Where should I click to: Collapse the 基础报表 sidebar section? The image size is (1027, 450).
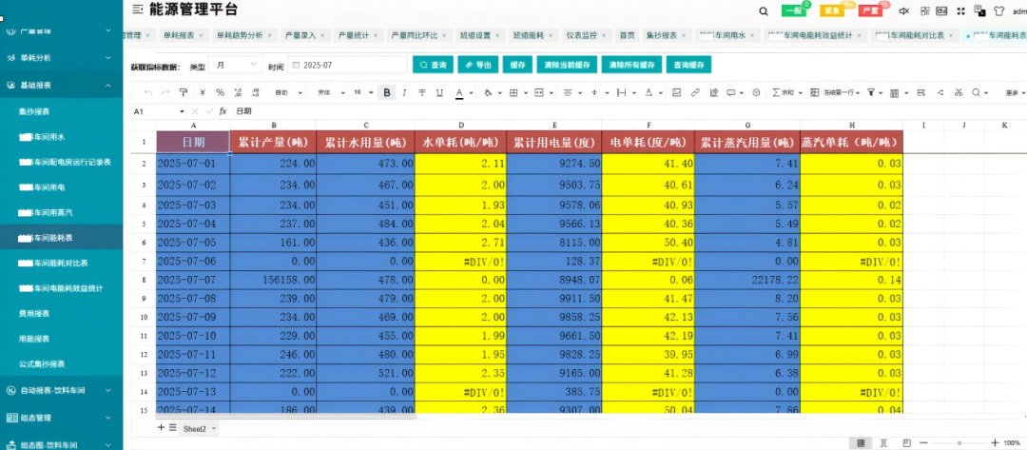click(x=61, y=86)
